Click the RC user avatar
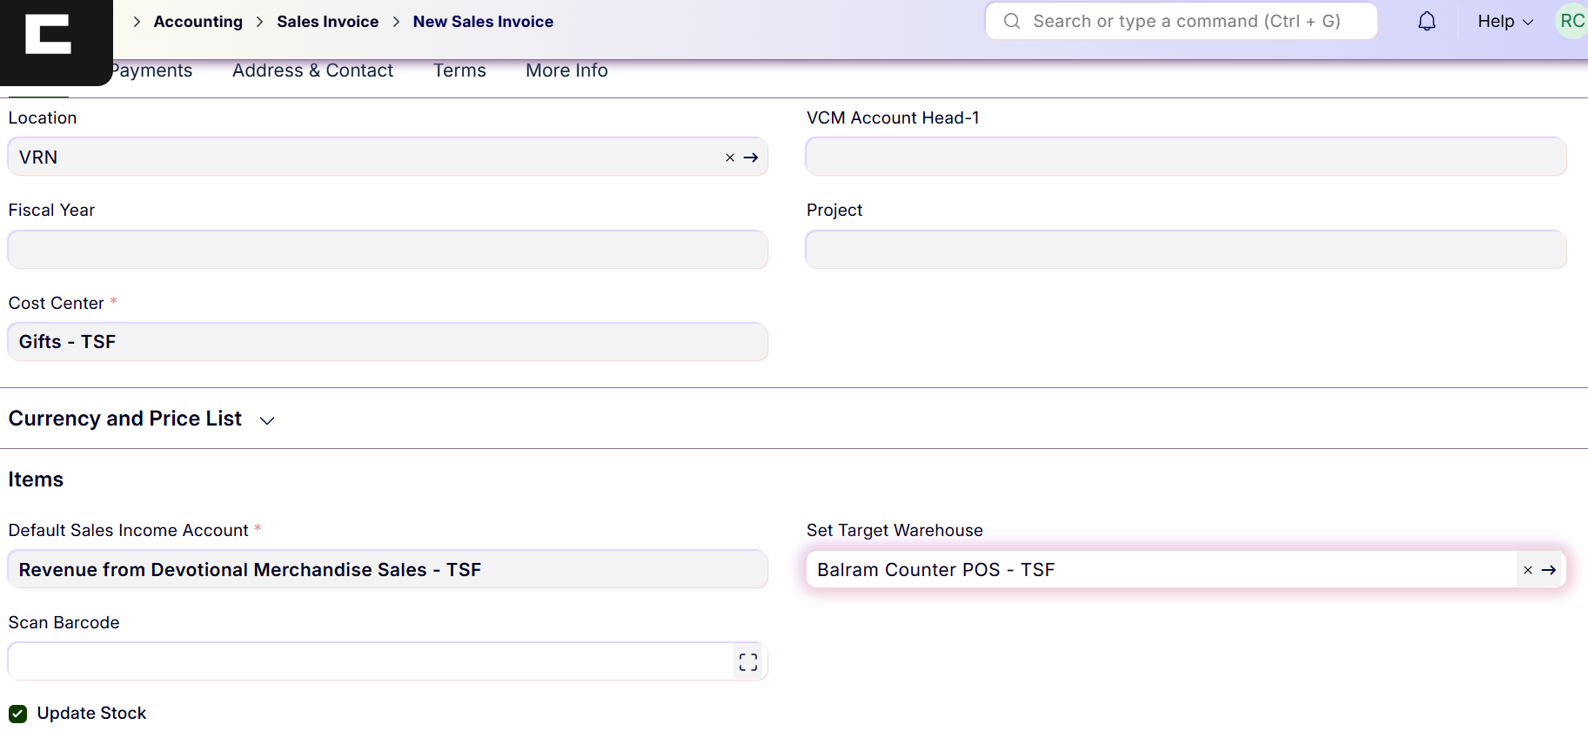1588x731 pixels. tap(1571, 22)
